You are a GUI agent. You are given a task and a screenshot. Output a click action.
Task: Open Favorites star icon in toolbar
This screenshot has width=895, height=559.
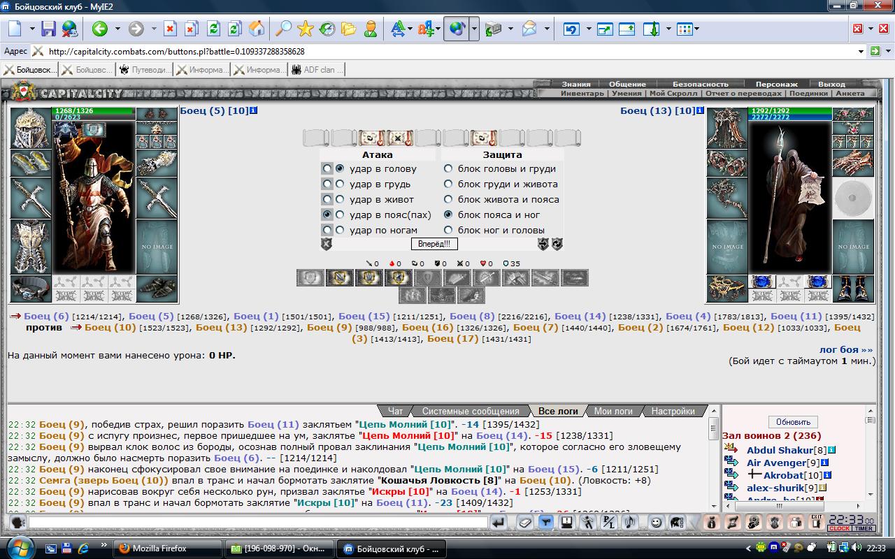point(306,29)
